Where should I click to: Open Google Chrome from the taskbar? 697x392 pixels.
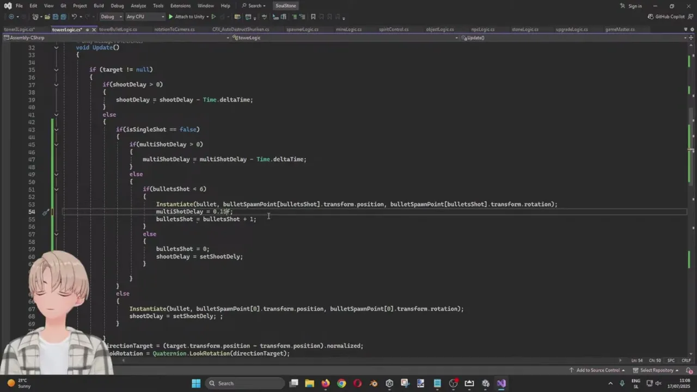[341, 383]
